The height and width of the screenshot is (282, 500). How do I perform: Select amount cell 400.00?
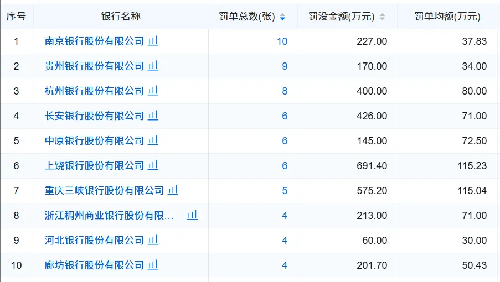(x=372, y=91)
